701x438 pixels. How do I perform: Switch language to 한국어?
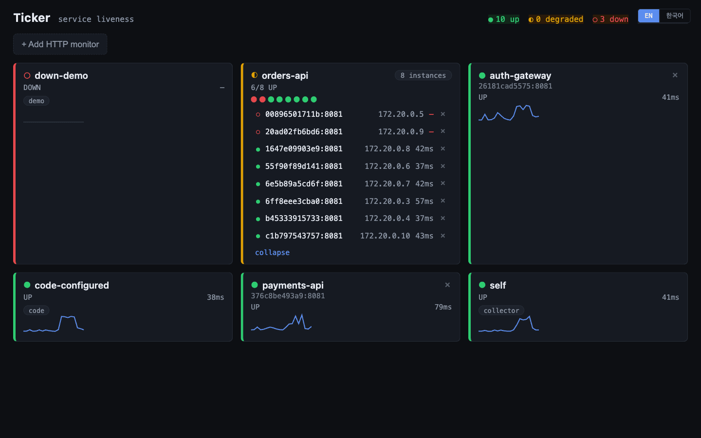[x=675, y=16]
